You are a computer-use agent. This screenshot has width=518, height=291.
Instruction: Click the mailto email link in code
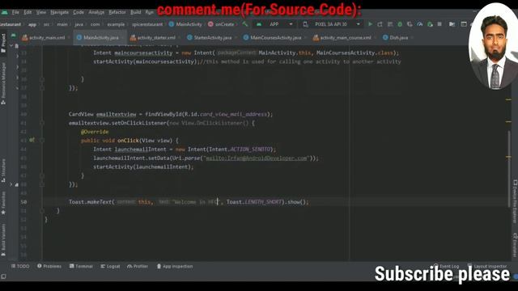point(257,158)
